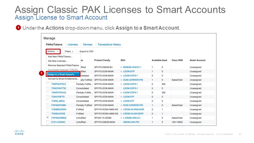Tick the checkbox for TOKPQHF3C3
254x143 pixels.
(48, 84)
